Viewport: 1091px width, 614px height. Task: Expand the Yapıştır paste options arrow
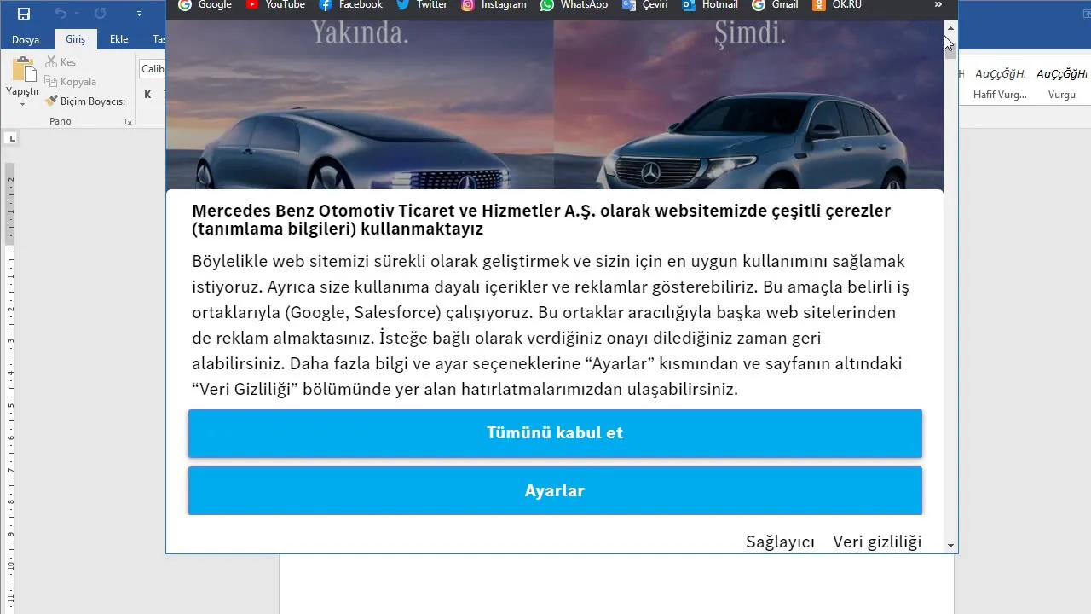(x=23, y=104)
